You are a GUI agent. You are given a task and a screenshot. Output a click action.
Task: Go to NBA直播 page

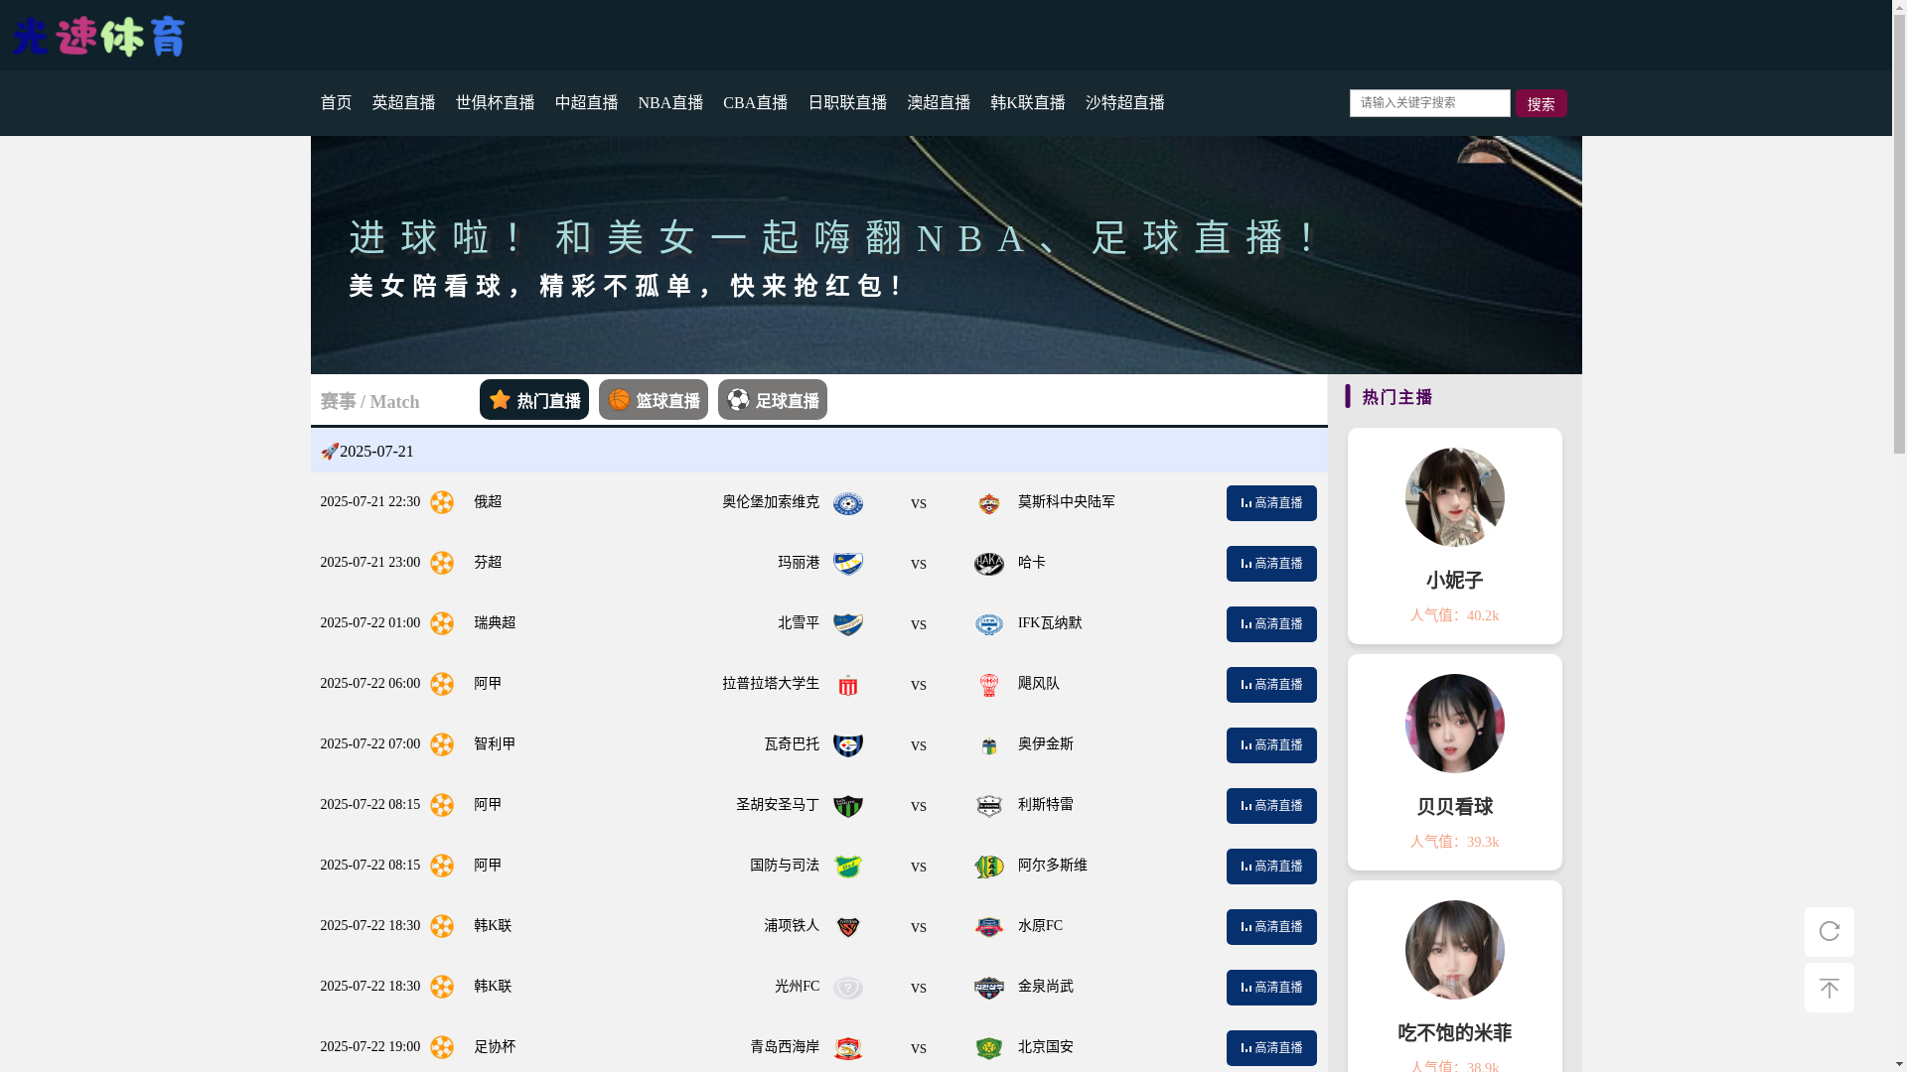(670, 103)
